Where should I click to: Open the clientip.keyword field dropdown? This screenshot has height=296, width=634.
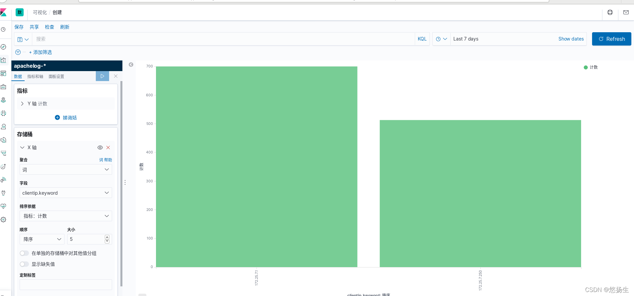[66, 193]
